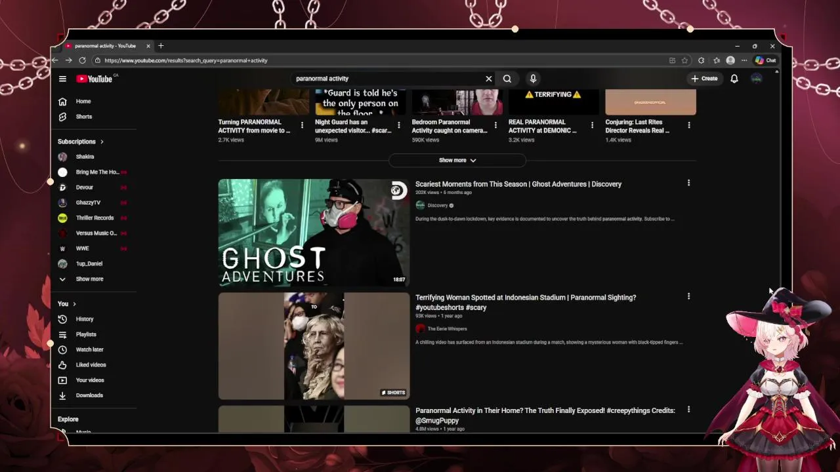Image resolution: width=840 pixels, height=472 pixels.
Task: Open Home in the sidebar
Action: (83, 102)
